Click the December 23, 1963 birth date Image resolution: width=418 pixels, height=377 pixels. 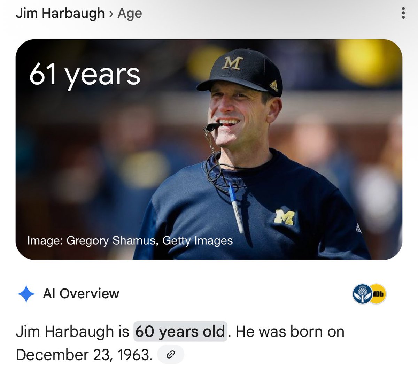tap(84, 355)
